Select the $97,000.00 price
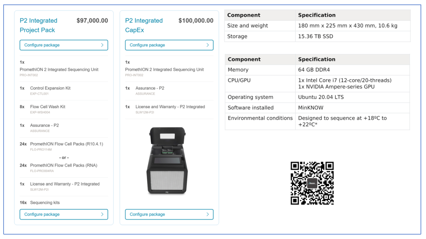The height and width of the screenshot is (239, 426). click(92, 20)
